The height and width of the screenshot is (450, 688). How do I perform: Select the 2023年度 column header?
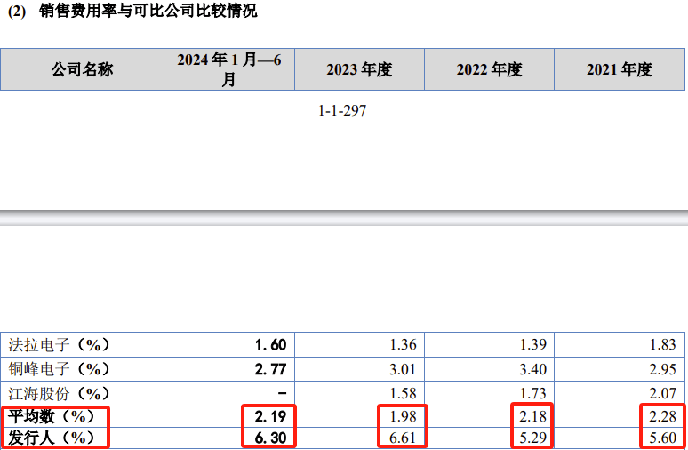[x=359, y=69]
